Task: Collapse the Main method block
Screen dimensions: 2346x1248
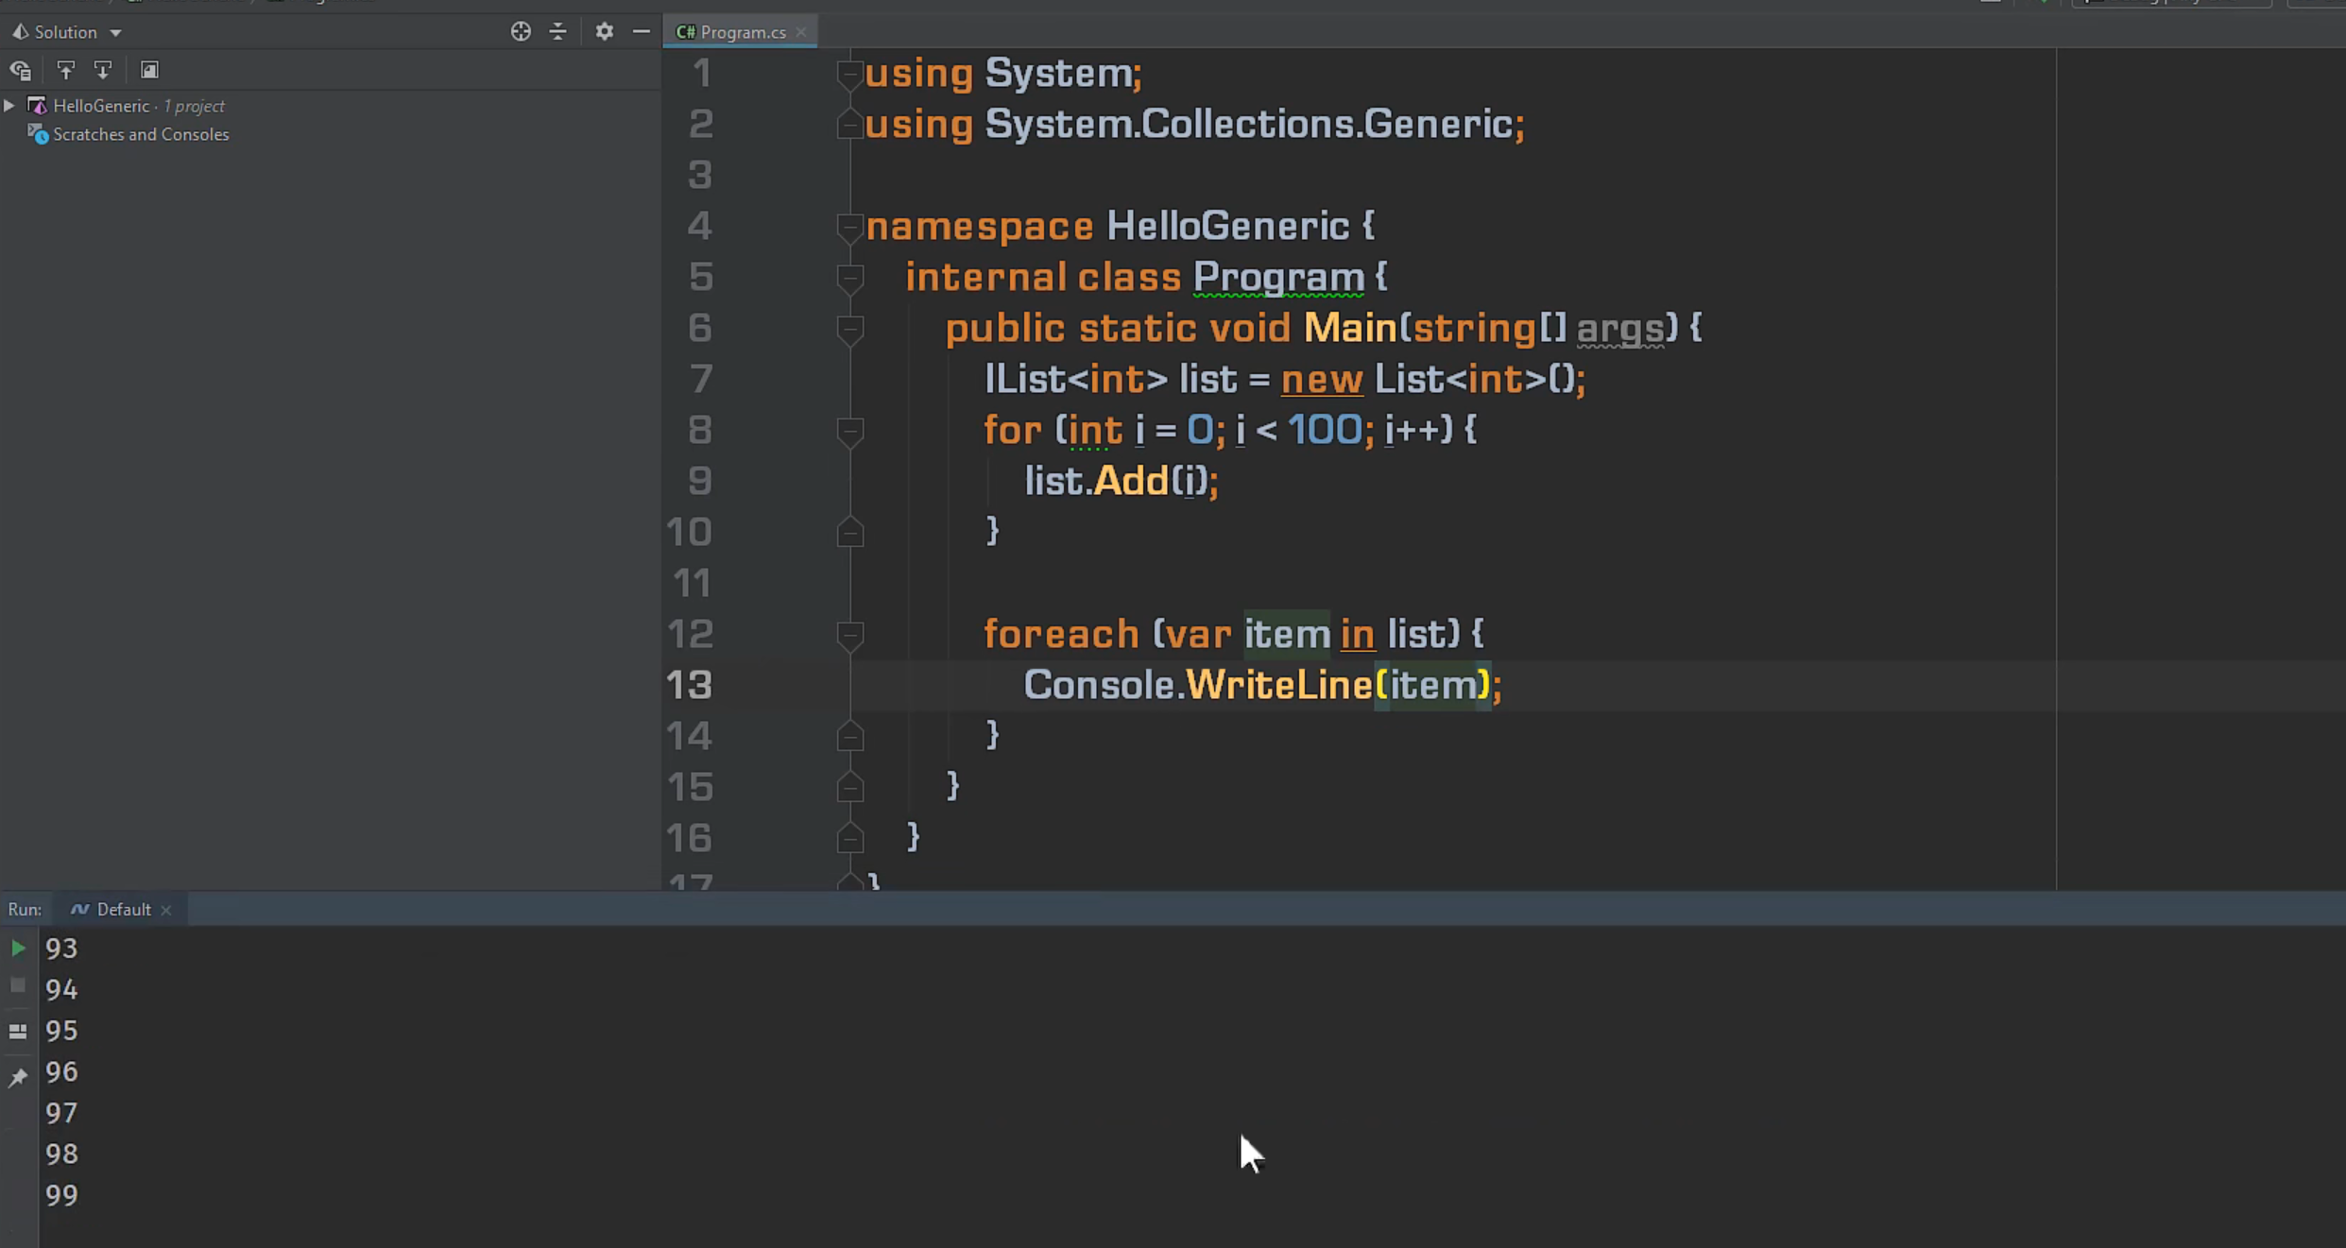Action: (850, 329)
